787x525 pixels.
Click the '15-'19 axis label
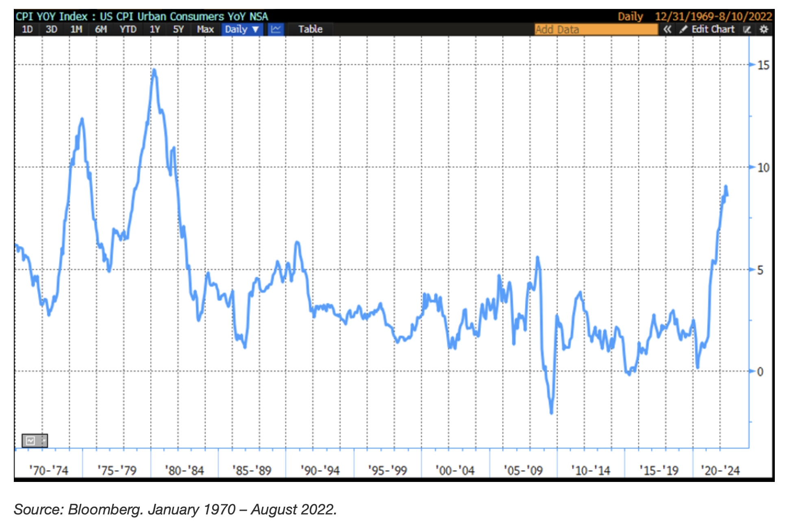[659, 471]
